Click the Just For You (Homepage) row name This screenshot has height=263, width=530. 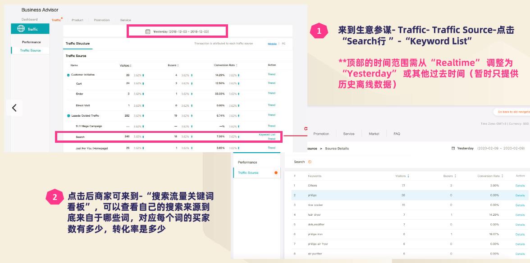coord(91,148)
